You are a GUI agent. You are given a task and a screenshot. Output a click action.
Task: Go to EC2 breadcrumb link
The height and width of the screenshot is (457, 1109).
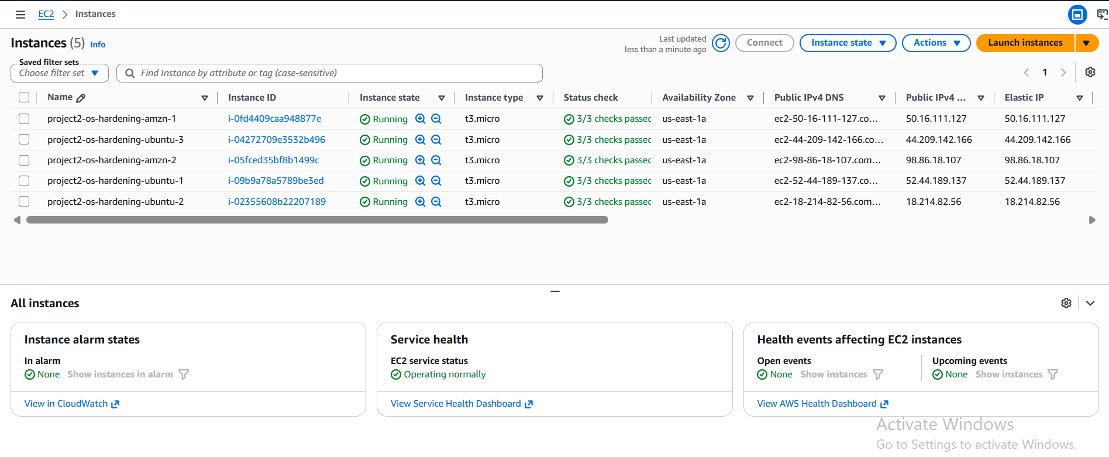[x=46, y=14]
